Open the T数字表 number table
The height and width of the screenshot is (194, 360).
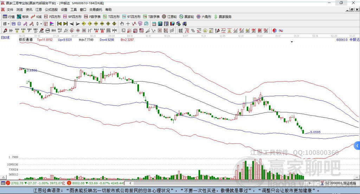[151, 17]
